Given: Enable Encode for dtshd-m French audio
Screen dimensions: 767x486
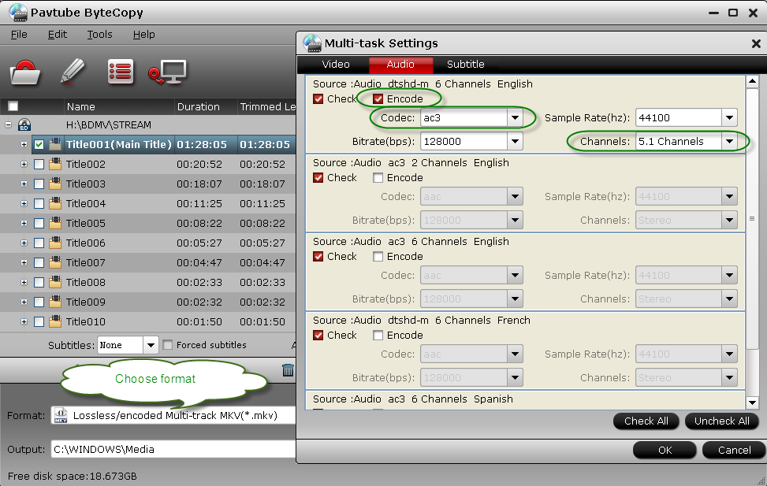Looking at the screenshot, I should [378, 335].
